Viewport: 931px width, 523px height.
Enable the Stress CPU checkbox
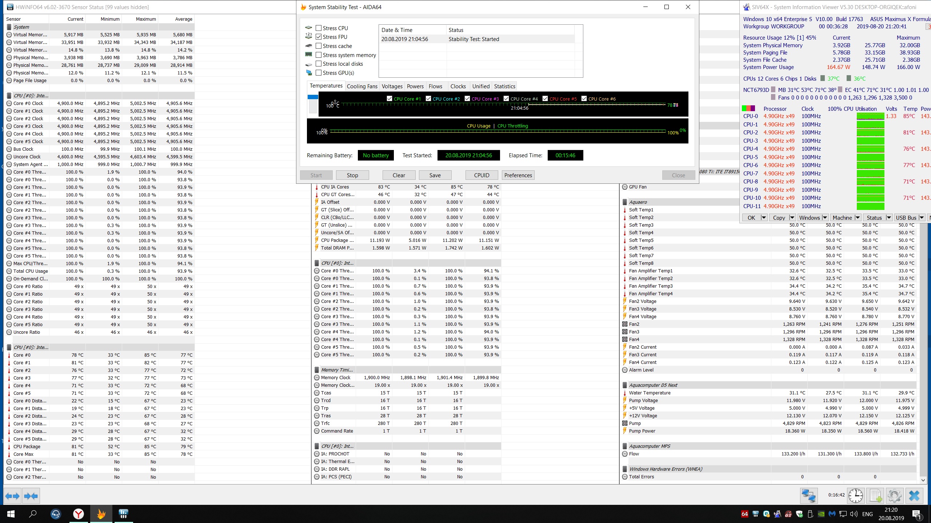point(319,28)
